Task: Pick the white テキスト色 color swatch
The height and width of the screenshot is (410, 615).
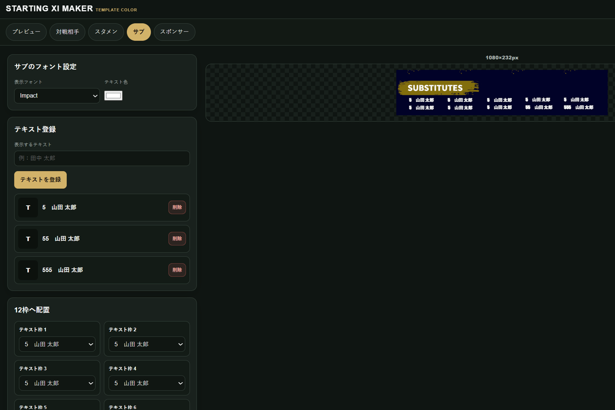Action: pos(114,96)
